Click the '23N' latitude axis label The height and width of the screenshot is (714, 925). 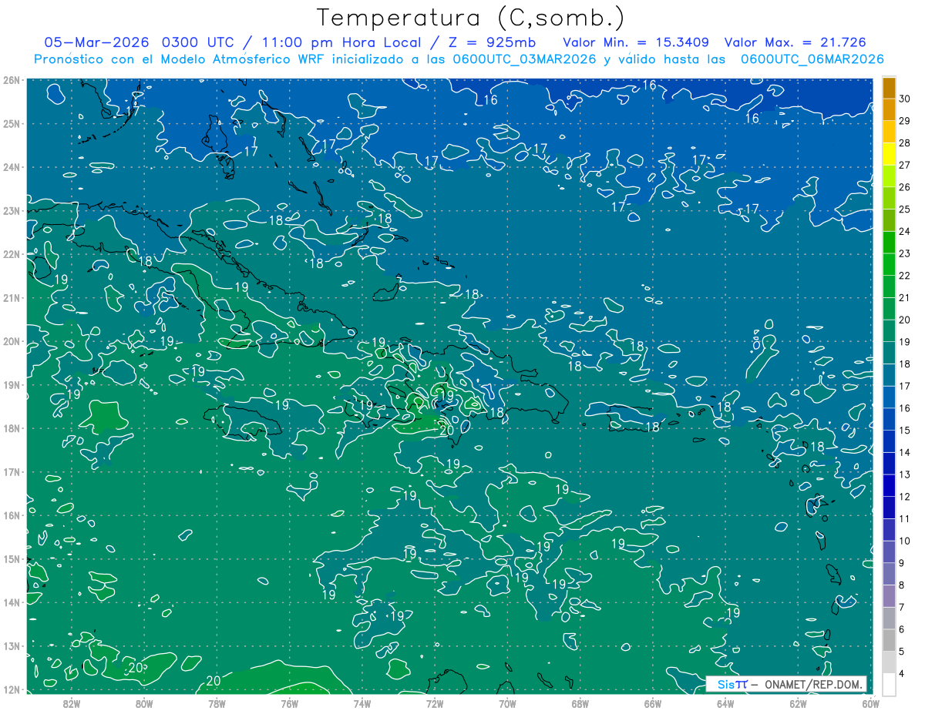[11, 210]
